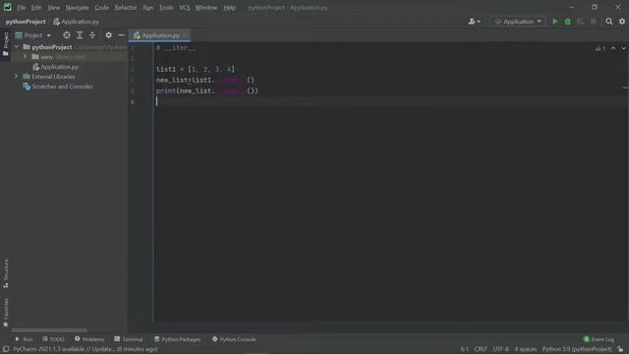Open the File menu

(x=22, y=8)
